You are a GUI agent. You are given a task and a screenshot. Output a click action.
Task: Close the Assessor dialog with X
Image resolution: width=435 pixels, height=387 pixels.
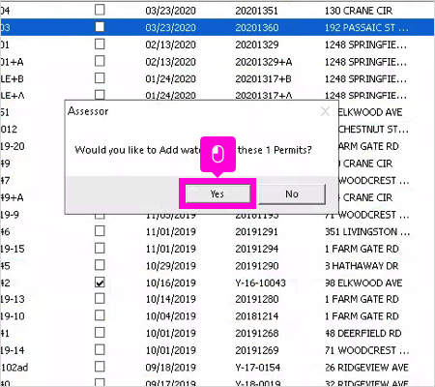click(325, 111)
